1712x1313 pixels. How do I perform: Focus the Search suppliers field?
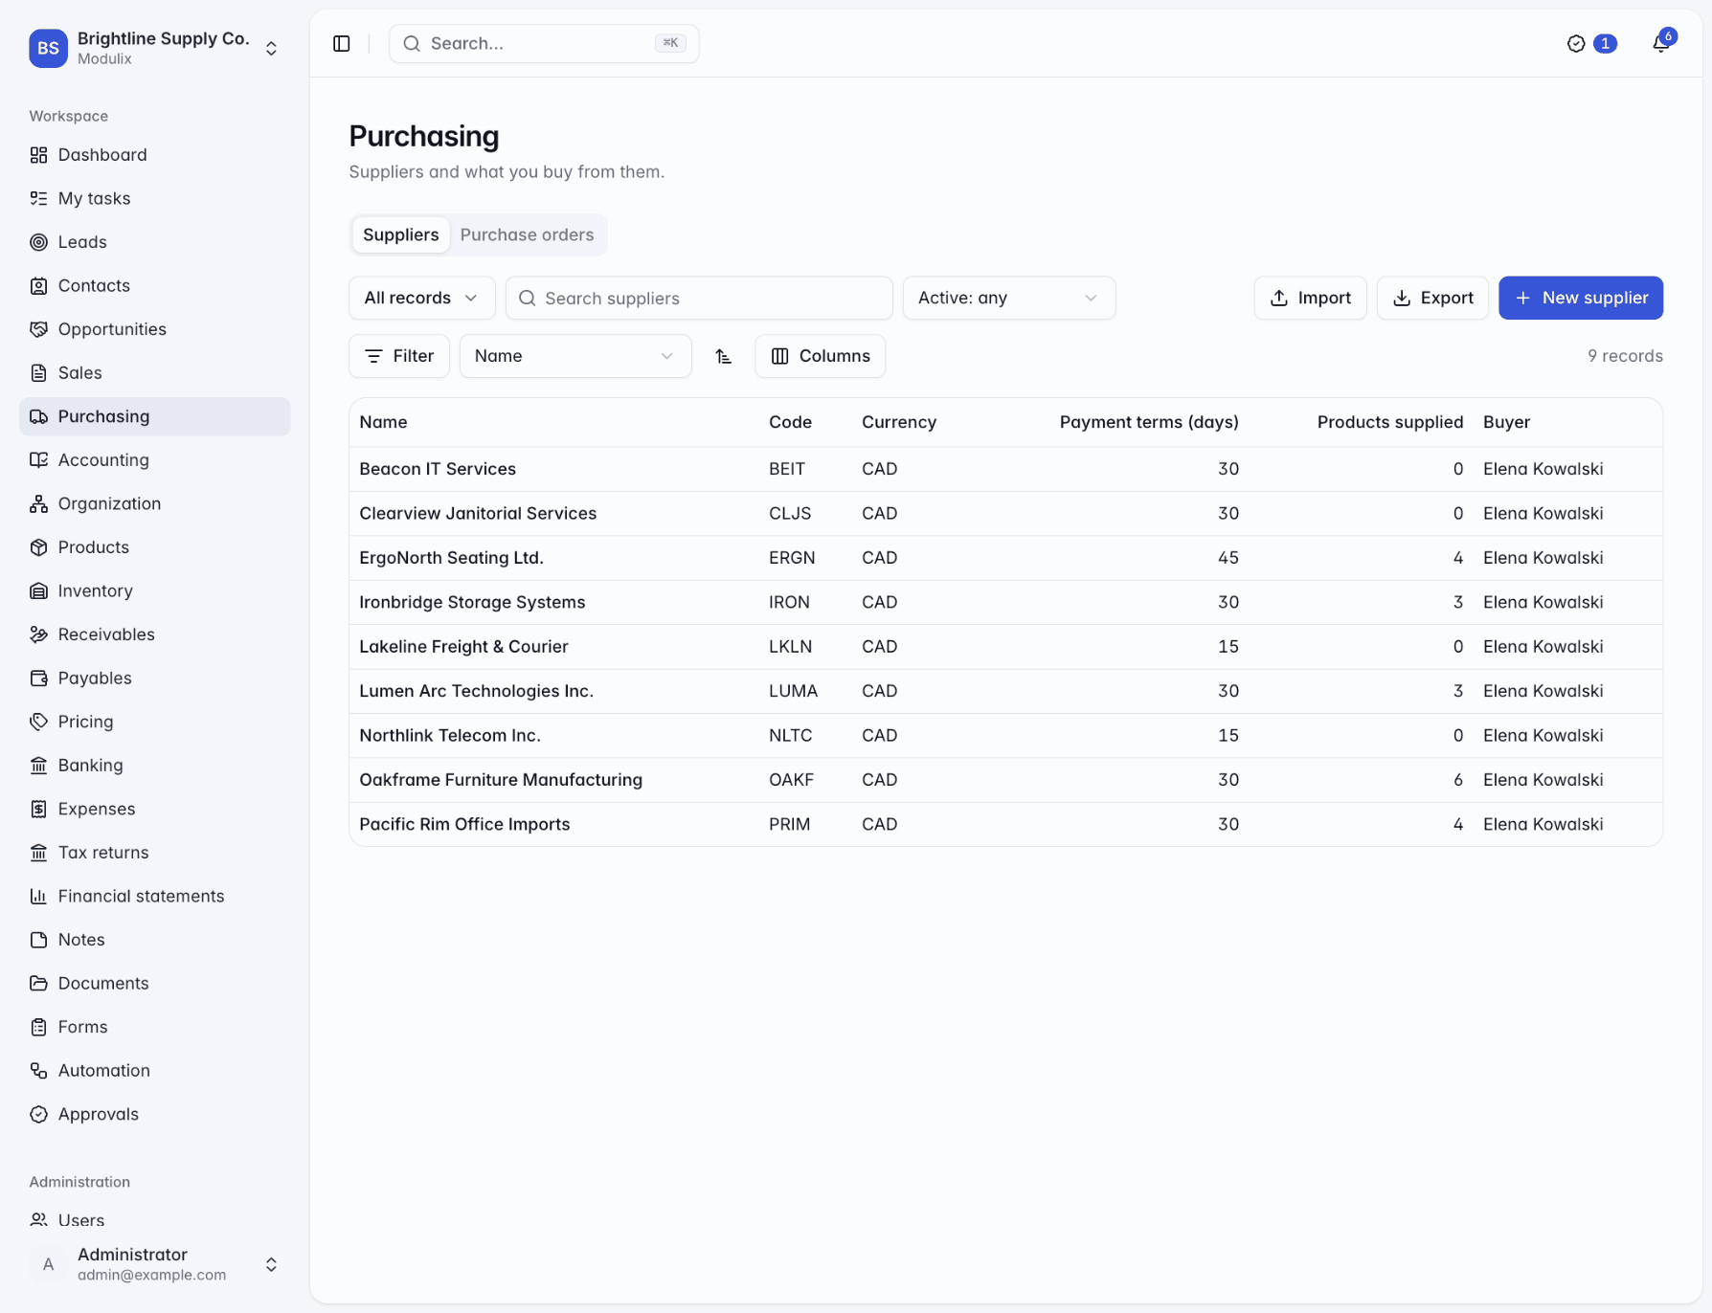(699, 298)
